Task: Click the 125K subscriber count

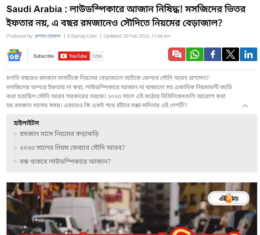Action: (x=97, y=56)
